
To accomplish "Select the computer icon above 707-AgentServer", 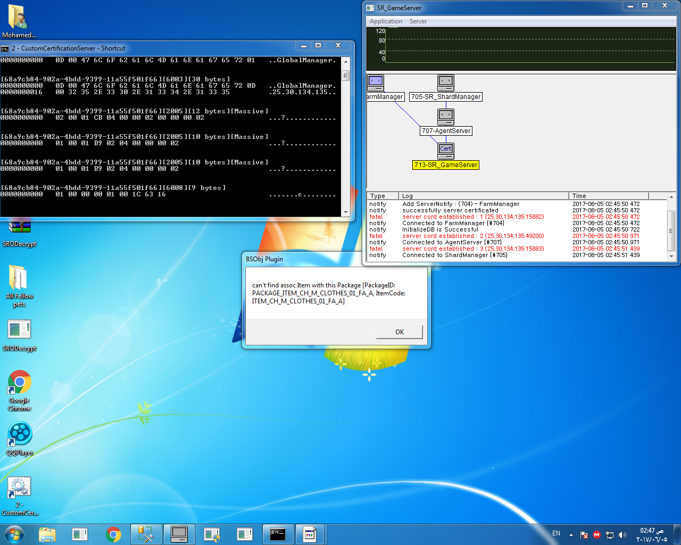I will point(445,117).
